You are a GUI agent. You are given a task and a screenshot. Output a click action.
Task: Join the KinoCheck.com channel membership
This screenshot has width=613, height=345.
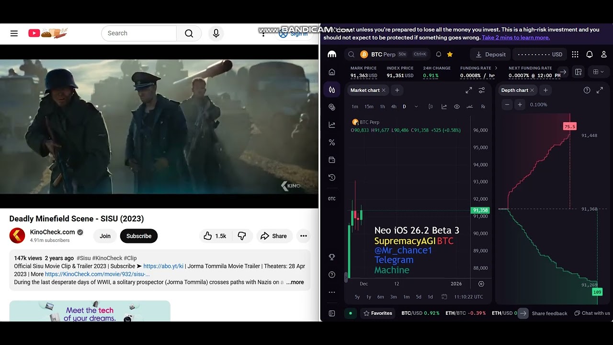pos(105,236)
